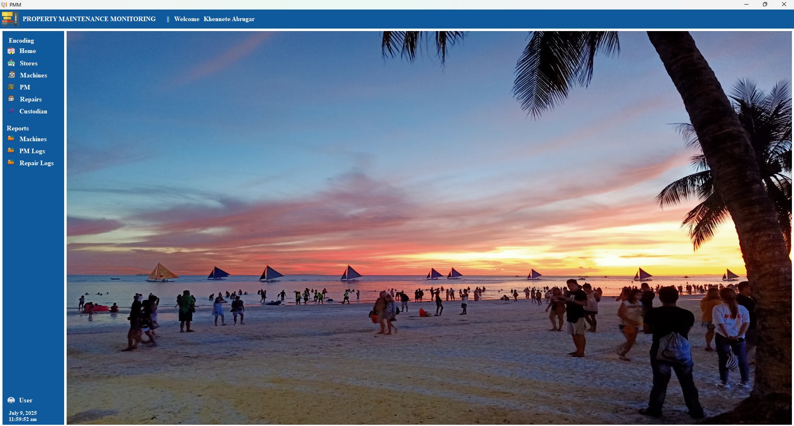This screenshot has width=794, height=426.
Task: Click the Machines icon under Encoding
Action: 12,75
